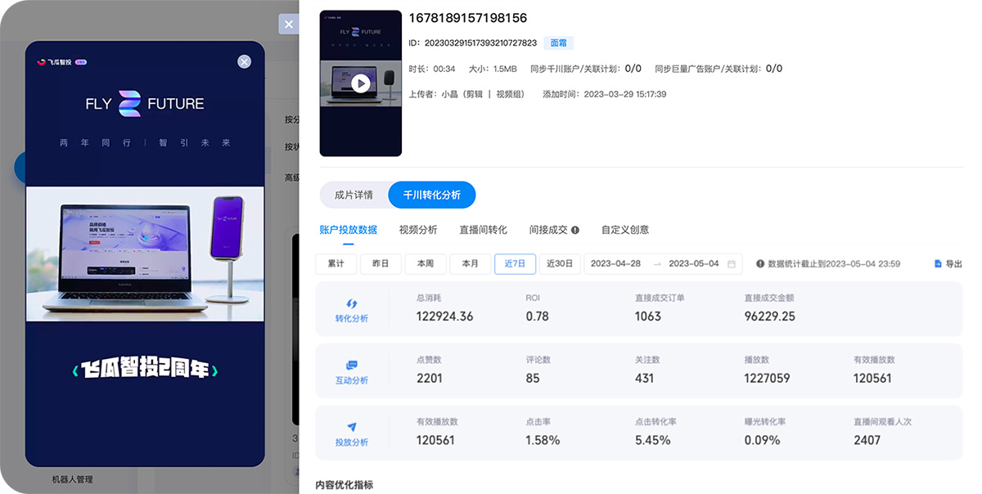Click the info icon before 数据统计截止 text
This screenshot has height=494, width=982.
tap(762, 263)
